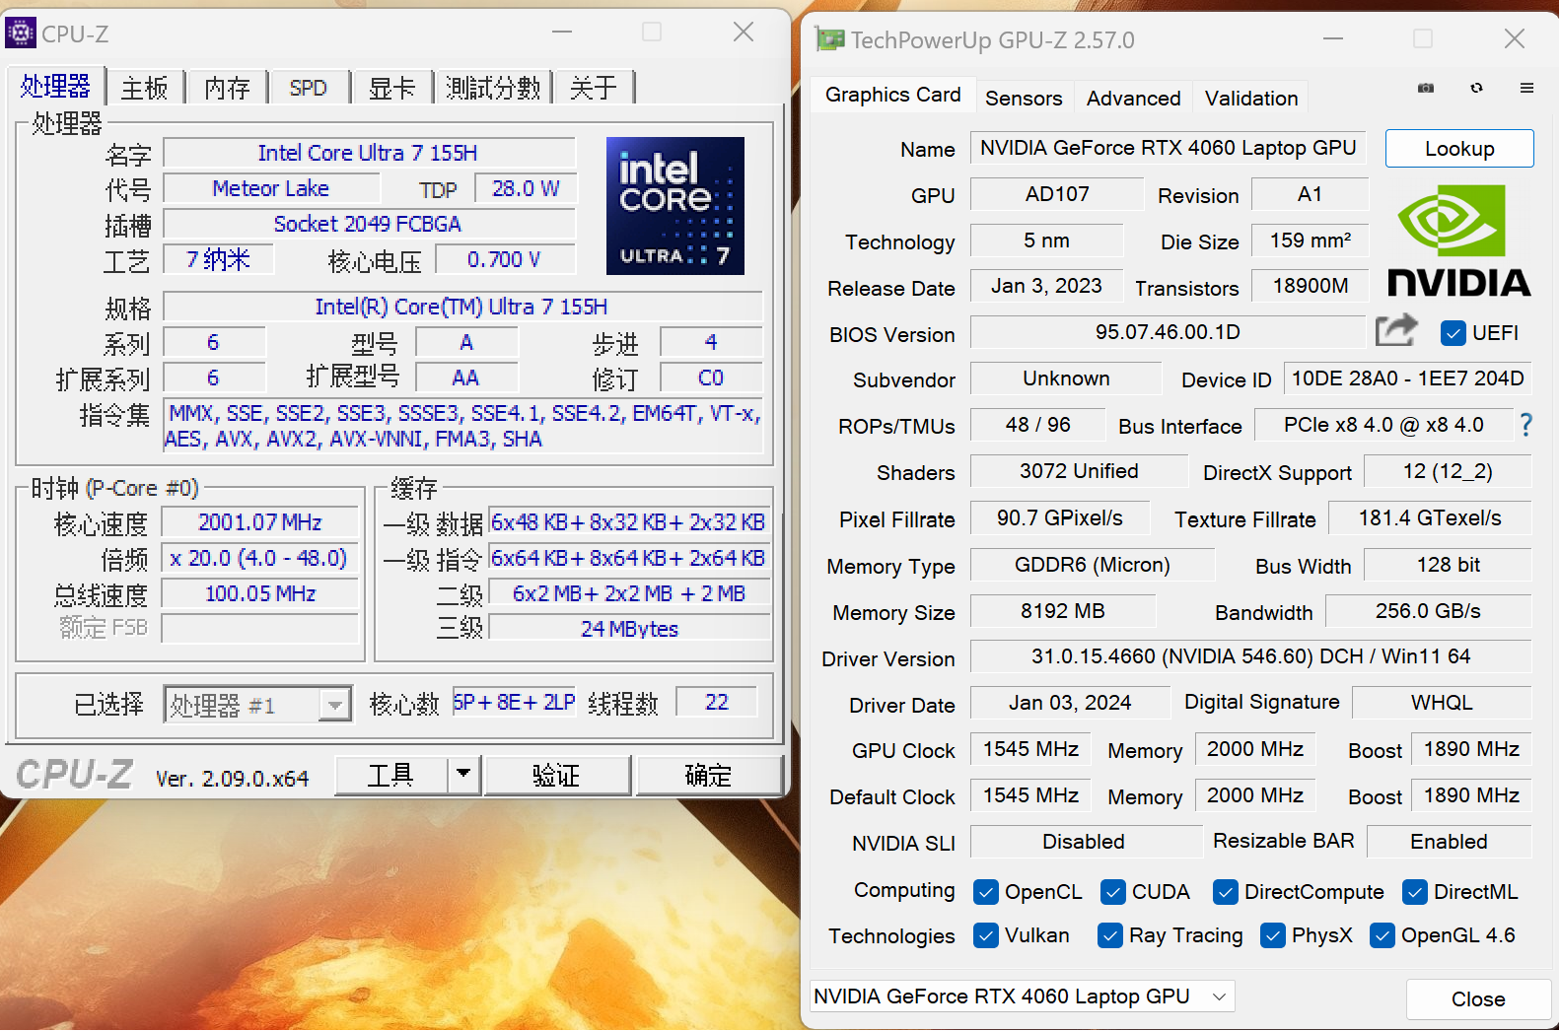Click the BIOS Version field
Image resolution: width=1560 pixels, height=1031 pixels.
1168,332
